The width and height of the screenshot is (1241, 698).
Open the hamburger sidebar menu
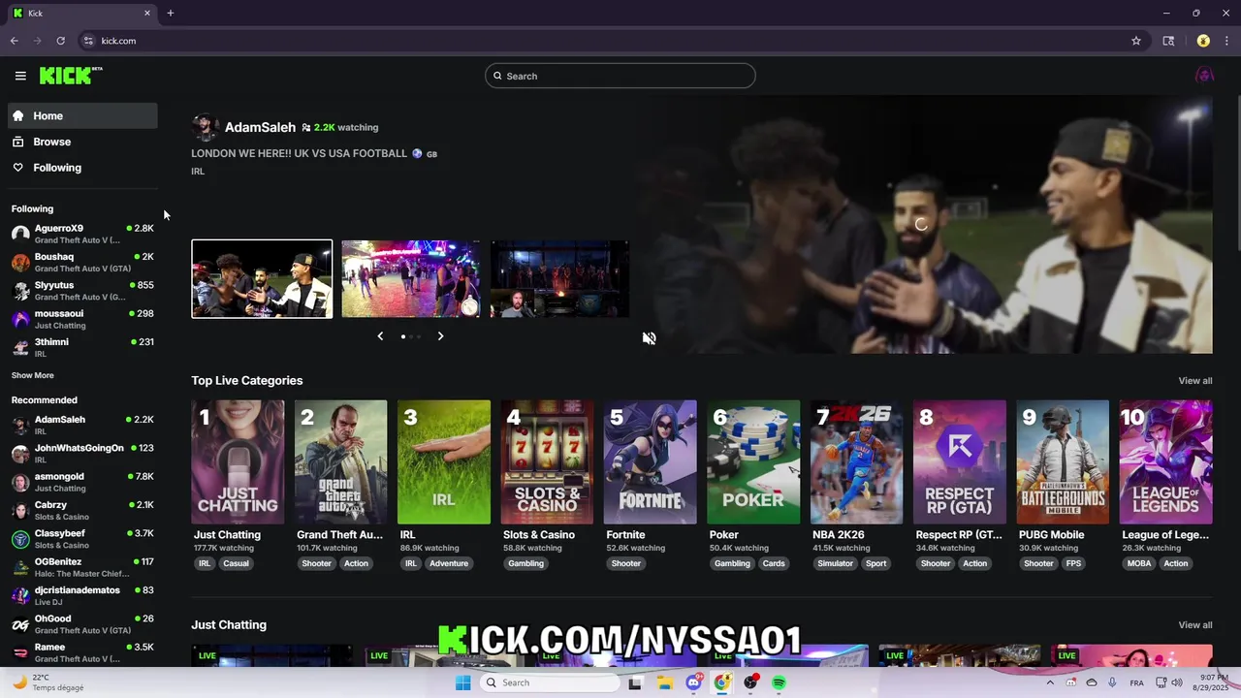[20, 76]
